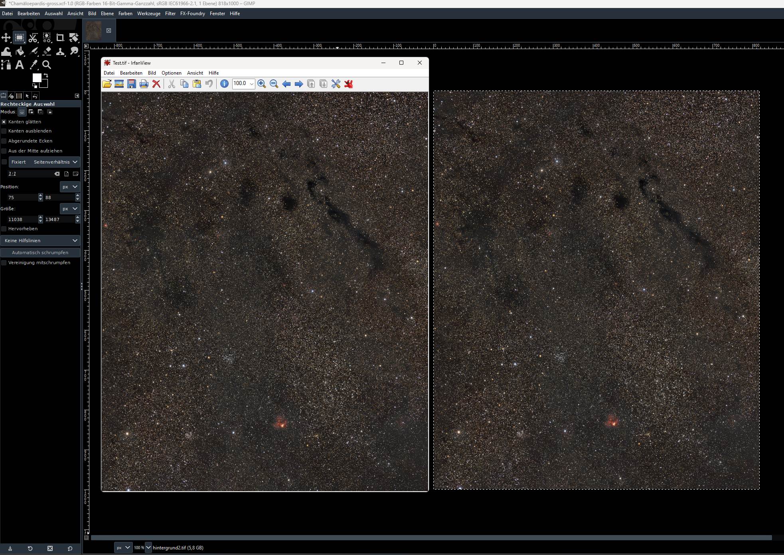This screenshot has height=555, width=784.
Task: Click the white foreground color swatch
Action: 37,78
